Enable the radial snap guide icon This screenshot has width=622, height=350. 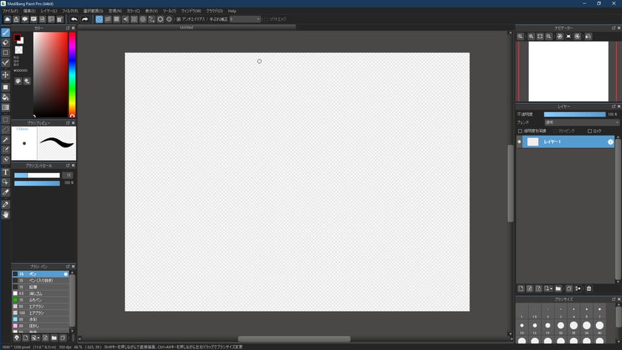coord(134,19)
